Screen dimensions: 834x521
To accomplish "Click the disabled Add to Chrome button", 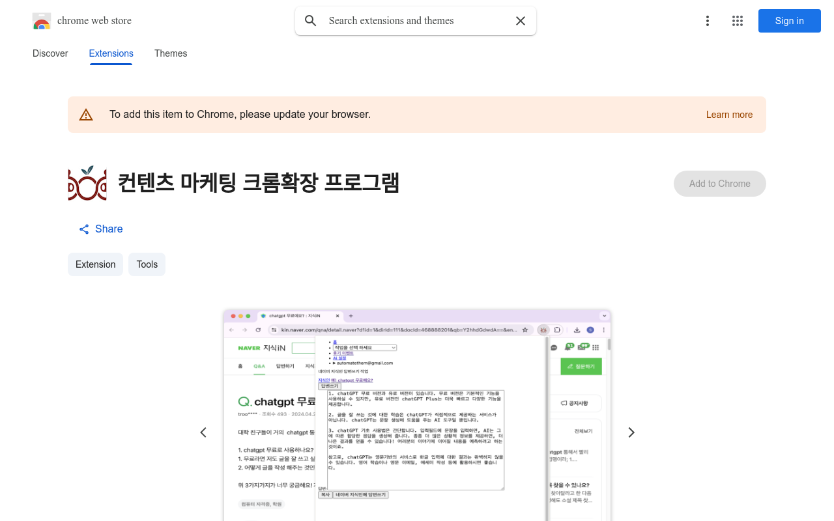I will coord(720,184).
